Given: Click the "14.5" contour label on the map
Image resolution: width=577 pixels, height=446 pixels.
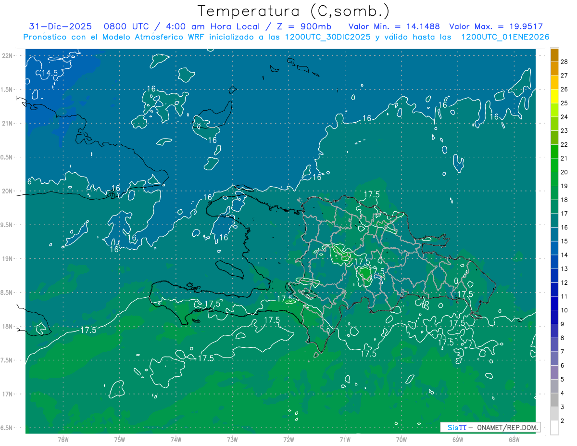Looking at the screenshot, I should pos(49,73).
